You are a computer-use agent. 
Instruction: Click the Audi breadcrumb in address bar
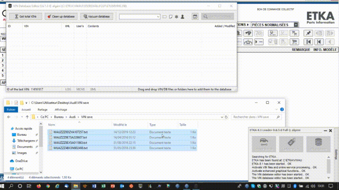[72, 117]
